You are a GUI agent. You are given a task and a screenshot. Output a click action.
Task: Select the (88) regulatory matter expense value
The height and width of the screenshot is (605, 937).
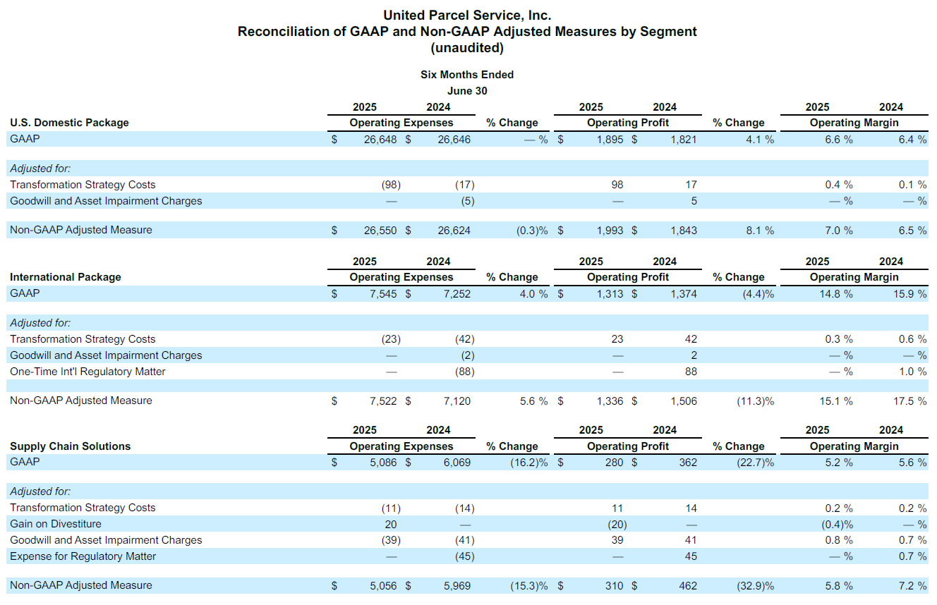[x=465, y=372]
